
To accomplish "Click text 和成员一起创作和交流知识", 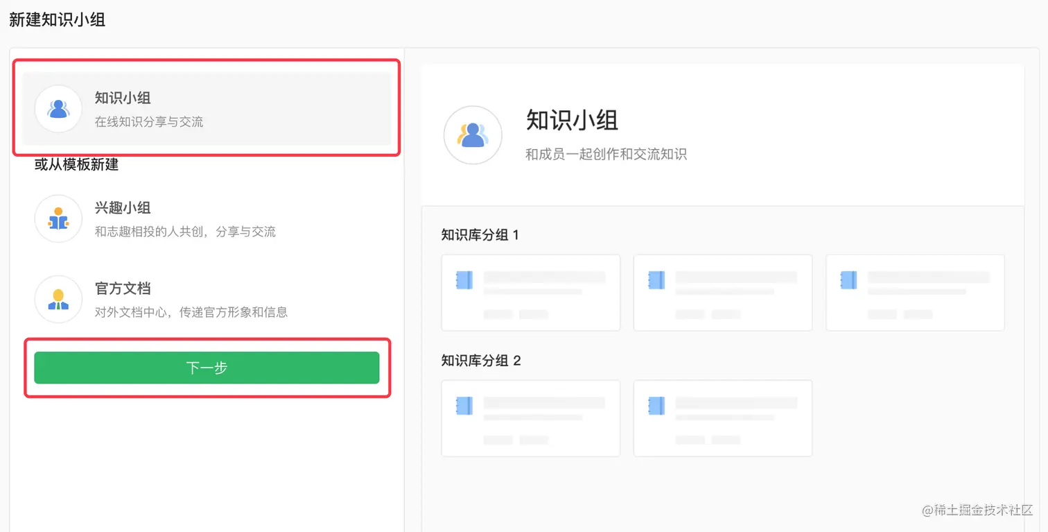I will 606,154.
